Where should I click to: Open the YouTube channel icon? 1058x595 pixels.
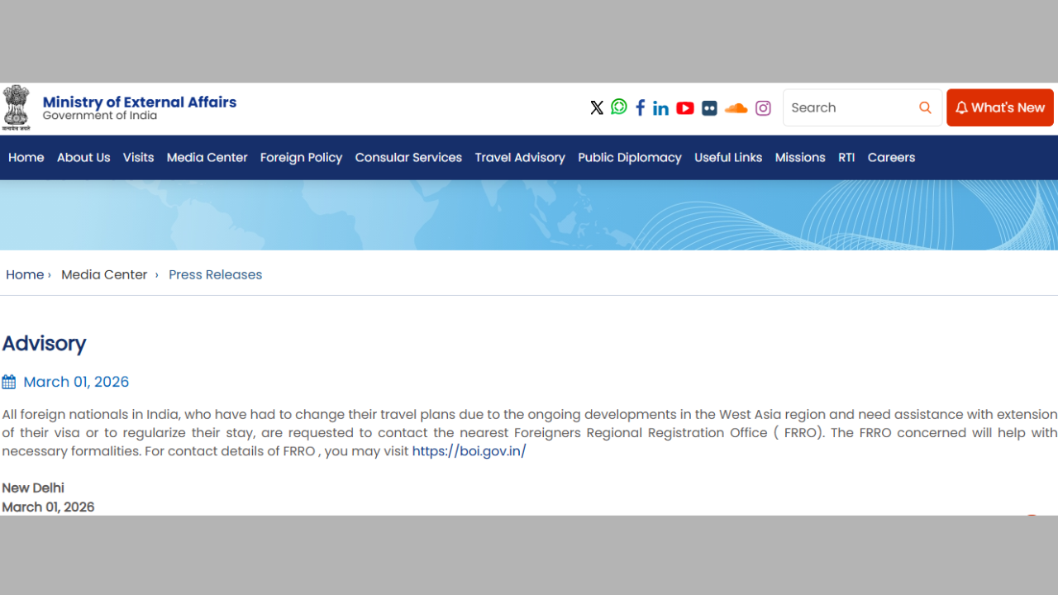pyautogui.click(x=685, y=108)
